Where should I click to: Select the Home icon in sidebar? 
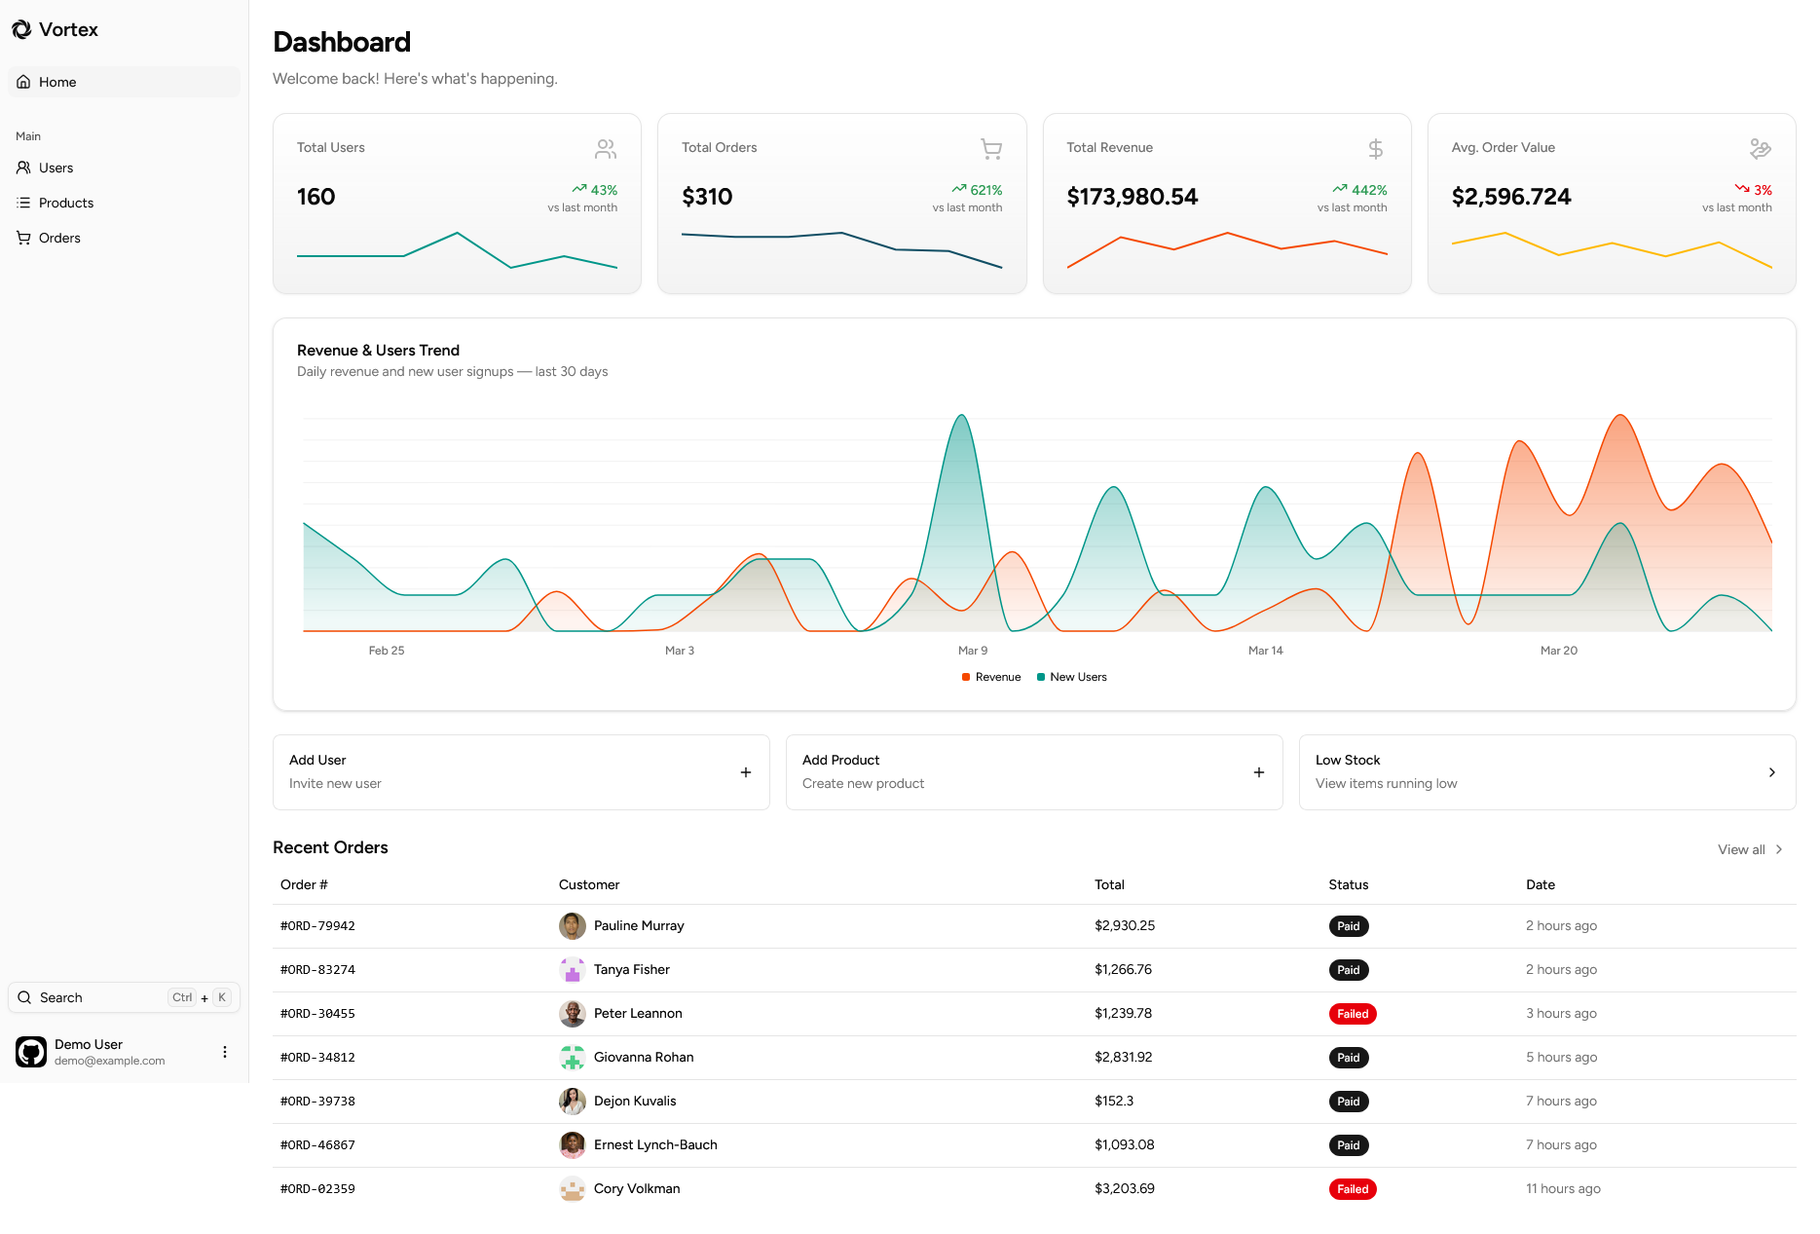click(23, 82)
